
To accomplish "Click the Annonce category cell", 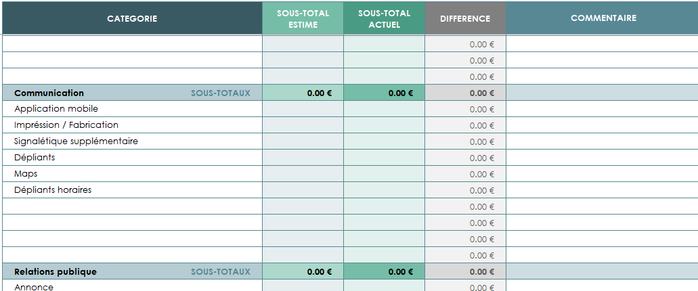I will (34, 287).
